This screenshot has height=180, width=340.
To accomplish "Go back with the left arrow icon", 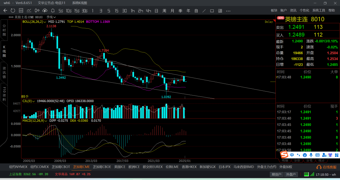I will pyautogui.click(x=5, y=10).
